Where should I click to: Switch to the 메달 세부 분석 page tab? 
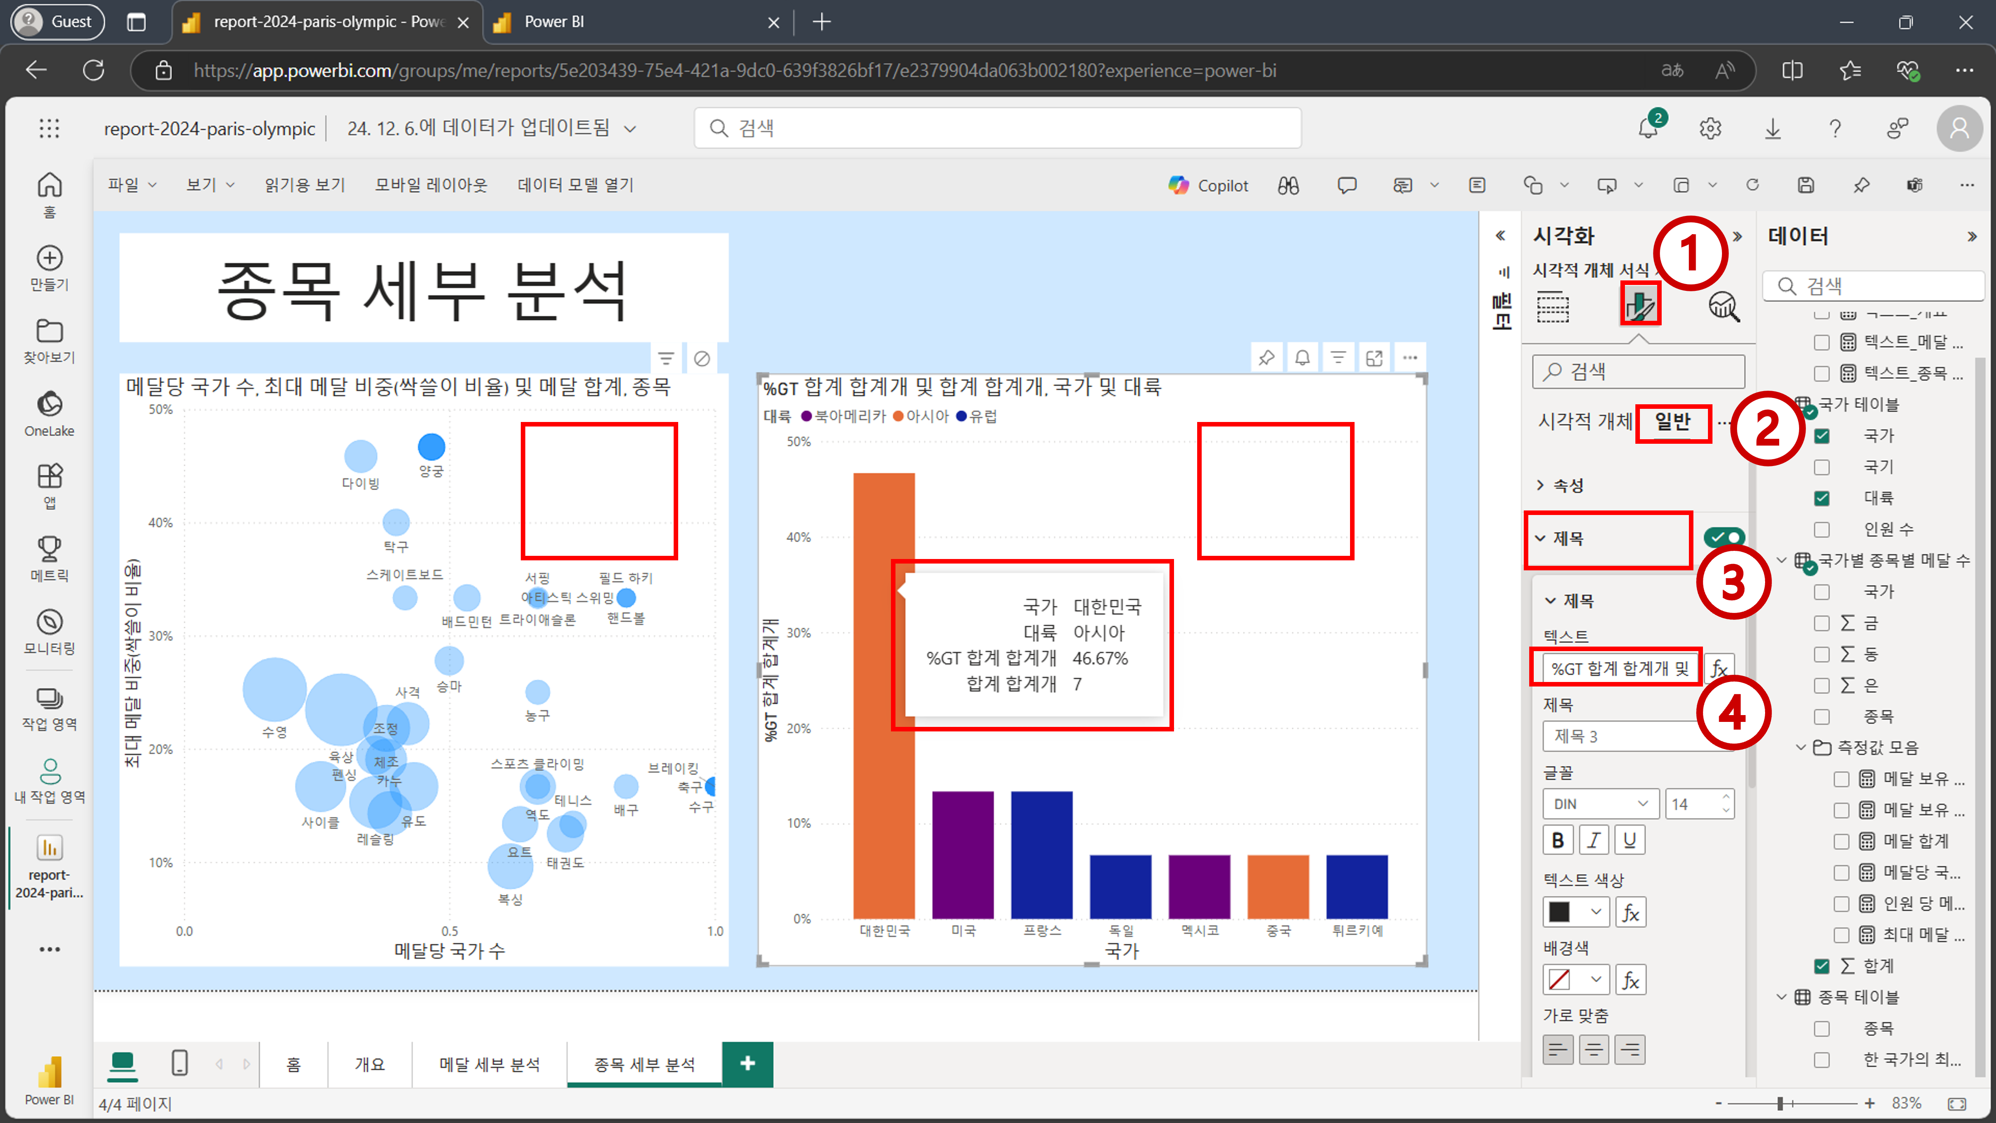pyautogui.click(x=490, y=1064)
